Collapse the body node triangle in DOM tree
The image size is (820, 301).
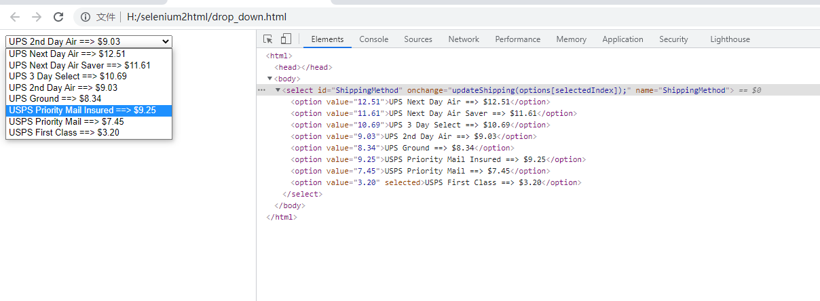[x=269, y=79]
